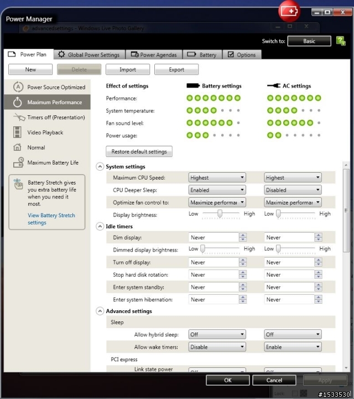Image resolution: width=354 pixels, height=399 pixels.
Task: Click the Import button
Action: [x=128, y=69]
